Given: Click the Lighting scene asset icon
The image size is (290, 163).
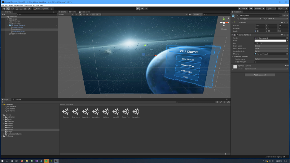Looking at the screenshot, I should click(x=105, y=112).
